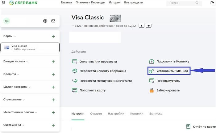This screenshot has width=216, height=133.
Task: Click Пополнить карту link
Action: pyautogui.click(x=93, y=91)
